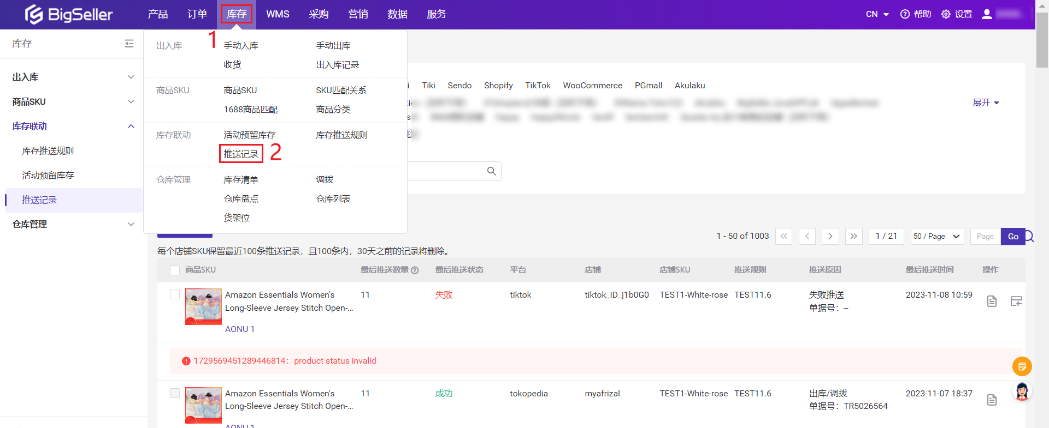Screen dimensions: 1049x428
Task: Select 仓库盘点 in the dropdown menu
Action: coord(241,199)
